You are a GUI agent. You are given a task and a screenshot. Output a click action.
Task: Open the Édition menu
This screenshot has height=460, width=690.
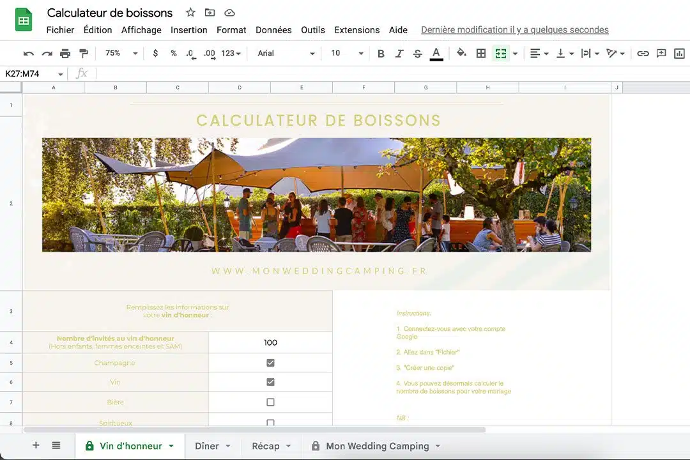[98, 30]
